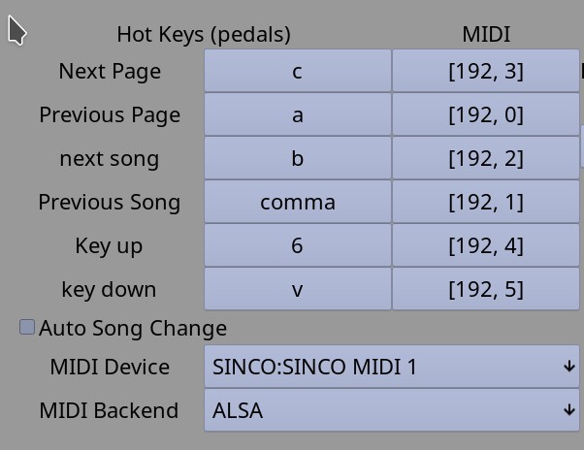Enable the Auto Song Change checkbox
Screen dimensions: 584x450
pyautogui.click(x=27, y=327)
